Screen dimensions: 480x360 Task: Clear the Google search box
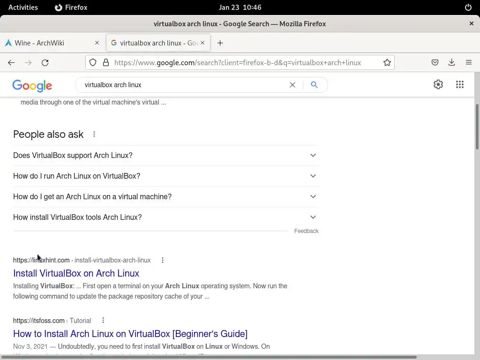point(292,85)
